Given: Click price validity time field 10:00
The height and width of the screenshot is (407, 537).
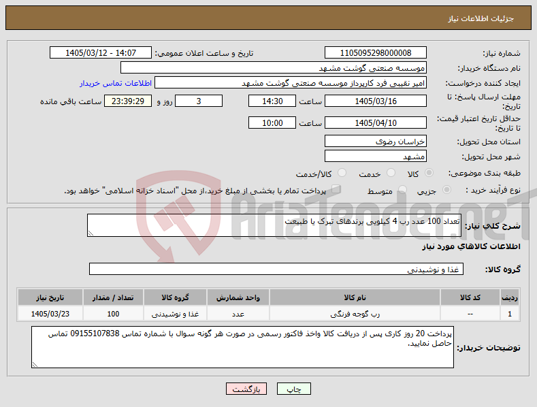Looking at the screenshot, I should [272, 123].
